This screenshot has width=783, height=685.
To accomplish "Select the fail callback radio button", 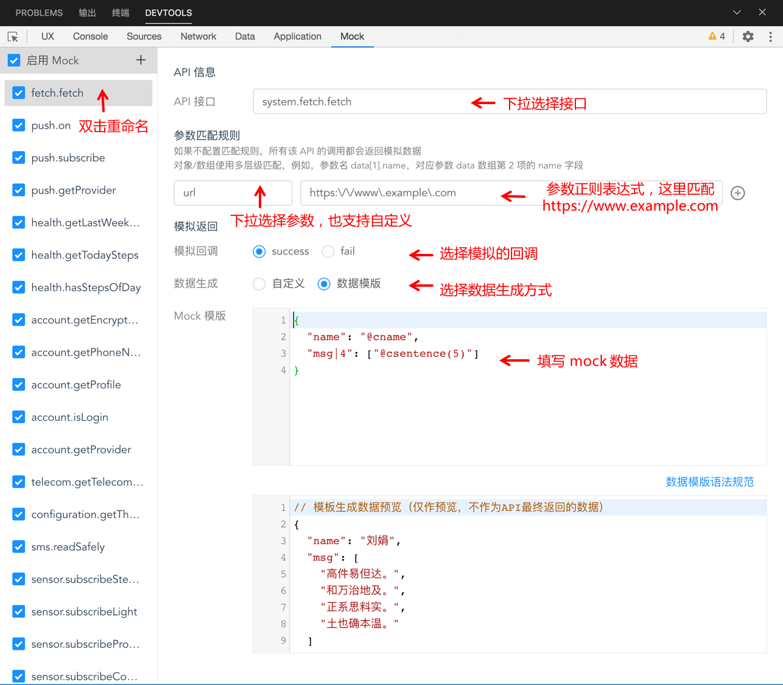I will pyautogui.click(x=328, y=251).
